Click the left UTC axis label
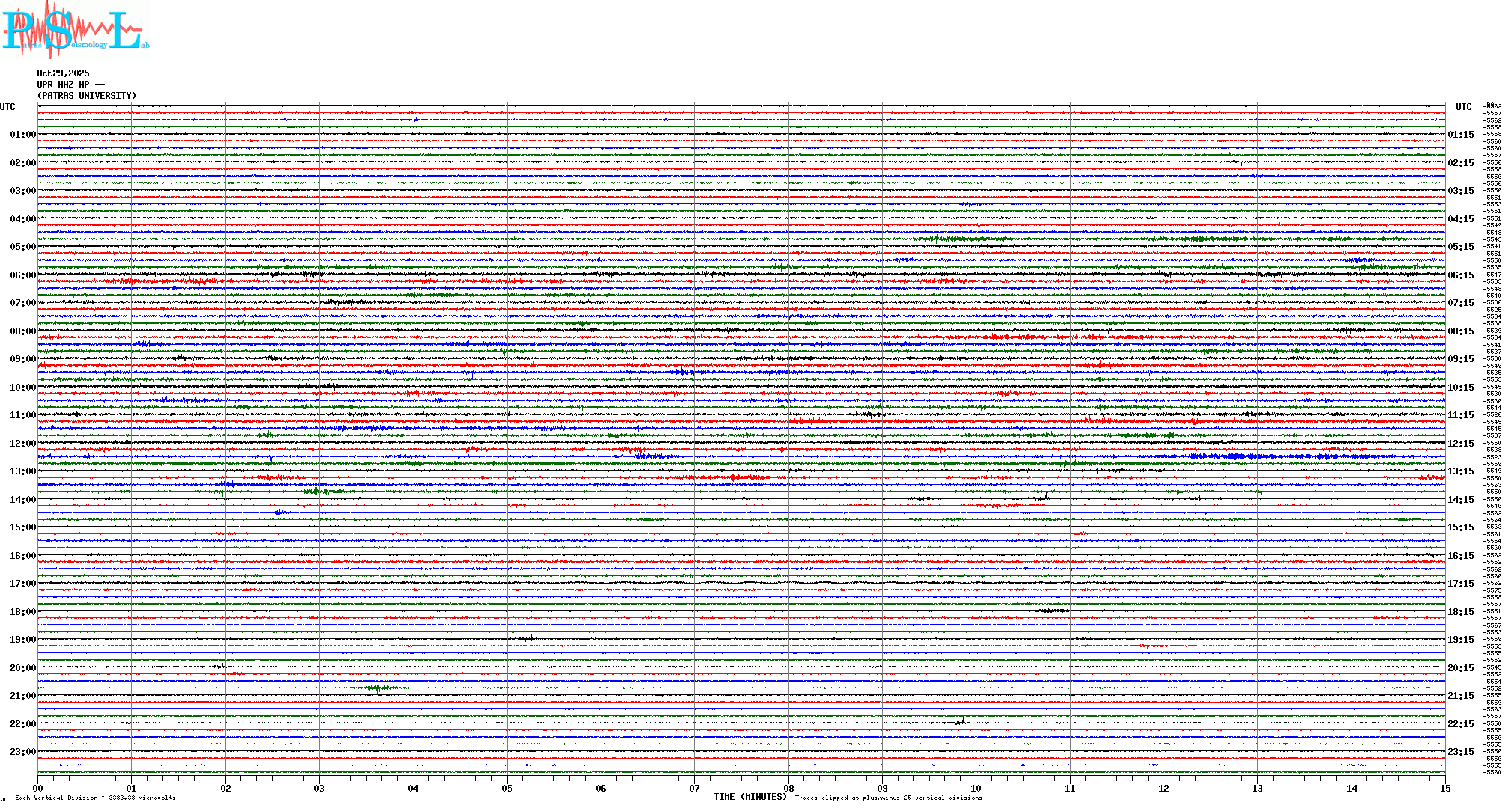 (7, 107)
